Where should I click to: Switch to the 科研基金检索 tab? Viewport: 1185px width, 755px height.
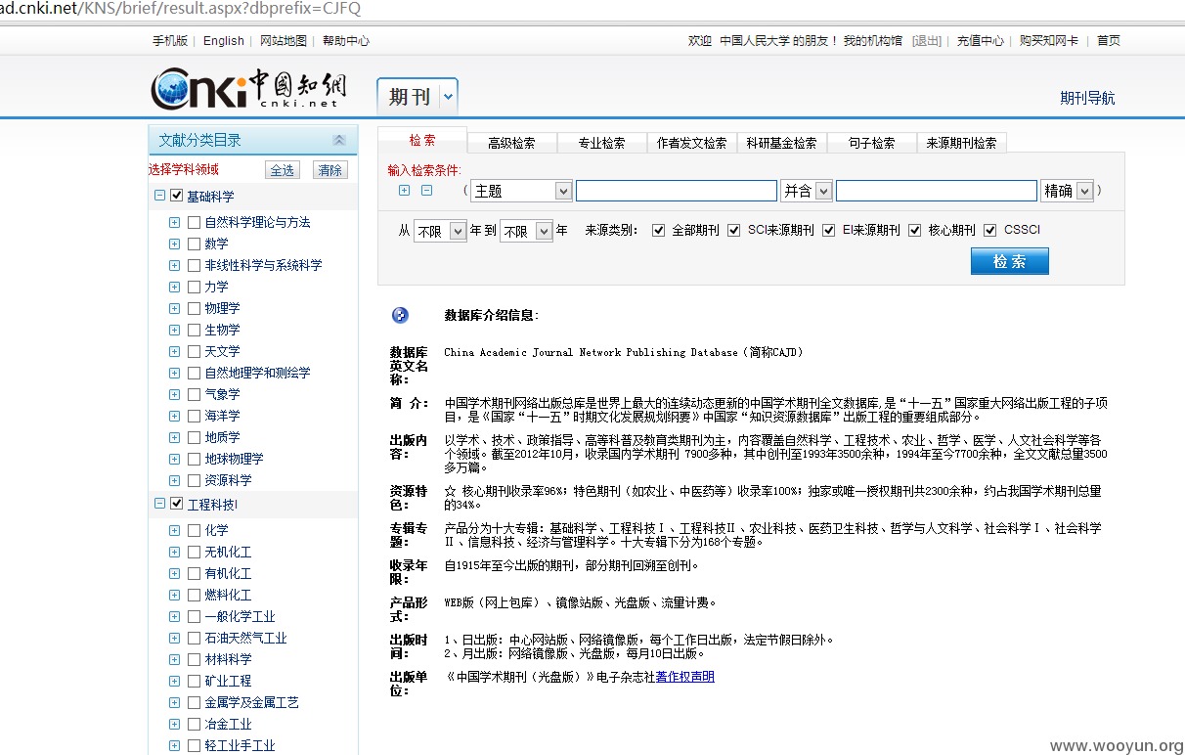[x=782, y=143]
